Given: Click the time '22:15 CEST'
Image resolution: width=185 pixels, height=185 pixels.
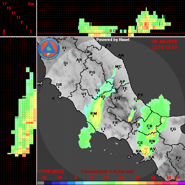Looking at the screenshot, I should pyautogui.click(x=165, y=47).
